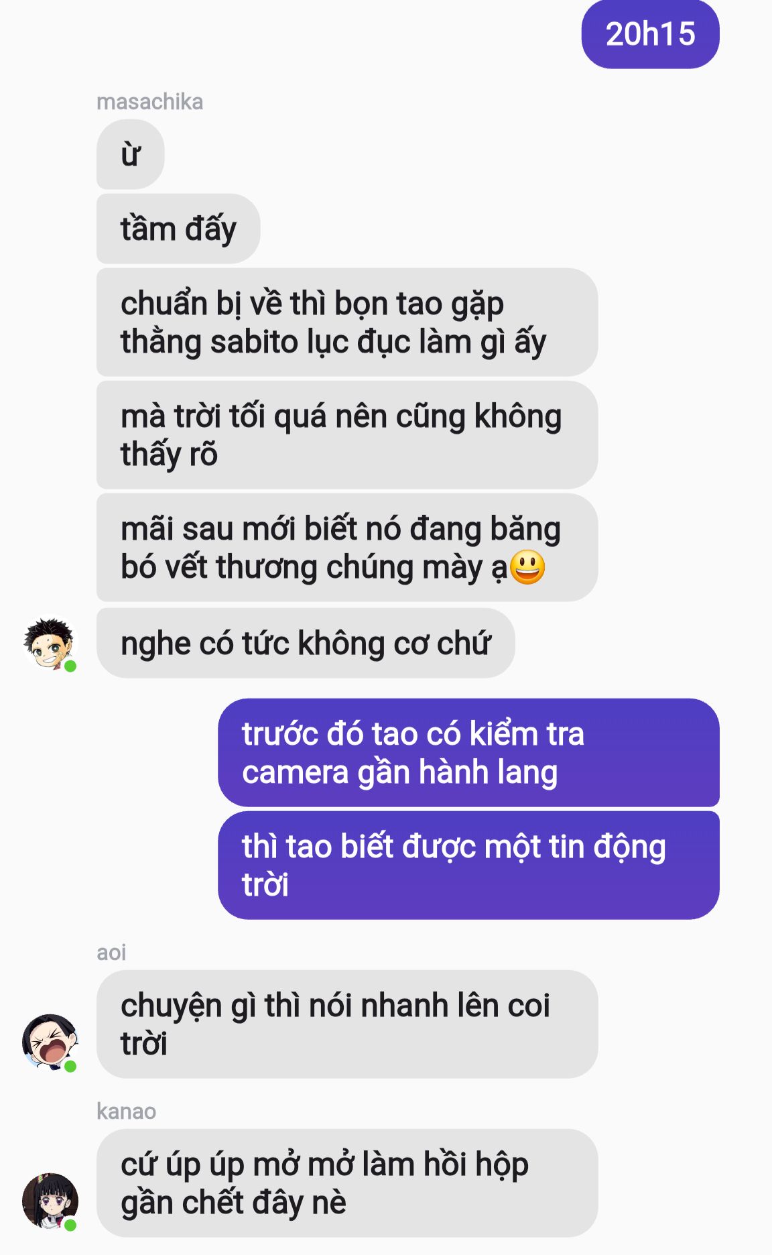Screen dimensions: 772x1255
Task: Open the sender name kanao
Action: [126, 1112]
